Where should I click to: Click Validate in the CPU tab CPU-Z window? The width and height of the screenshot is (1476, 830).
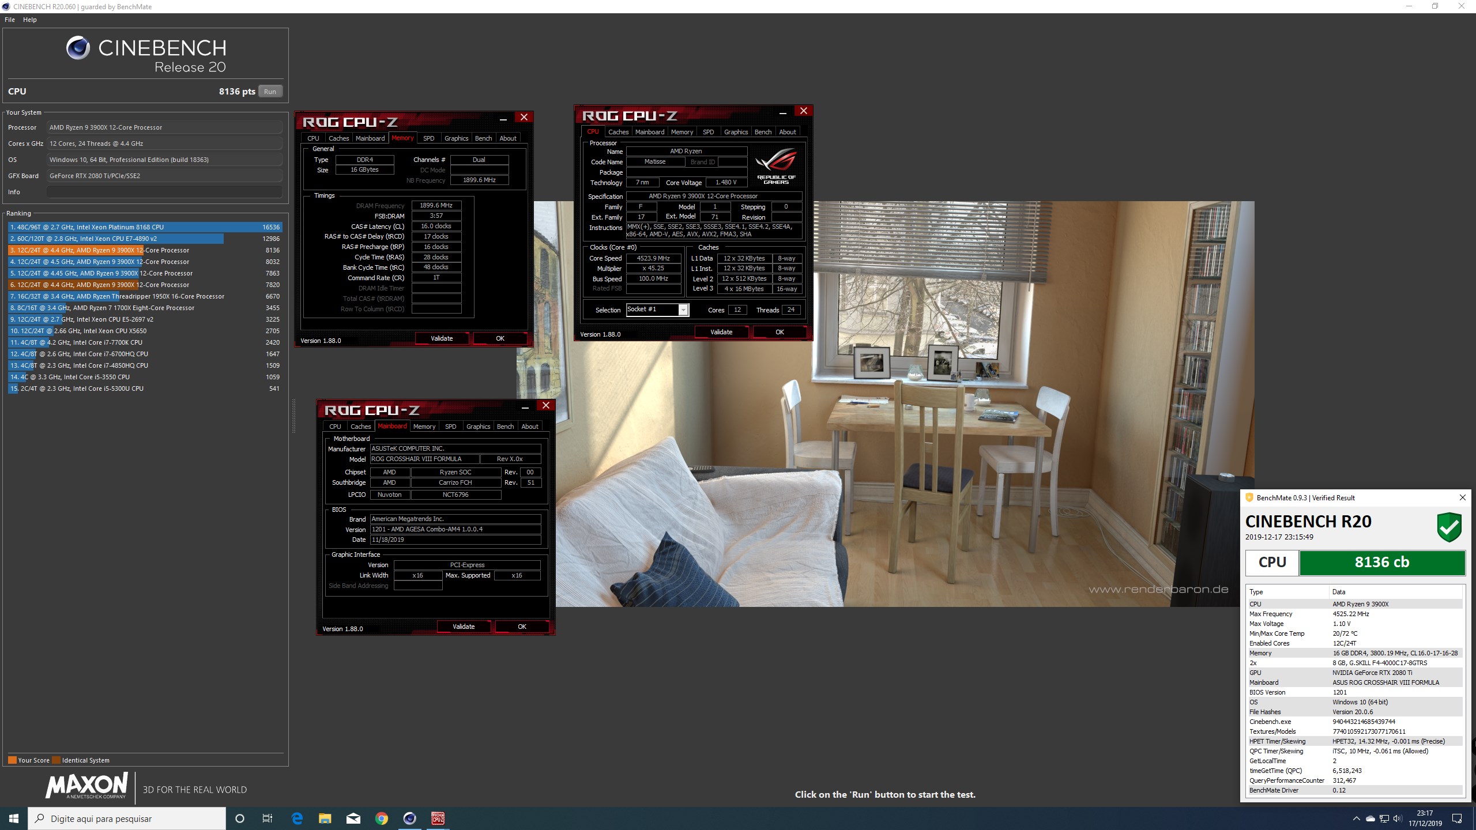(721, 332)
